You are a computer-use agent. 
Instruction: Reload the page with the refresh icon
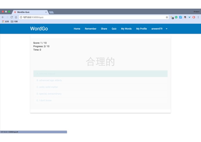click(x=12, y=17)
